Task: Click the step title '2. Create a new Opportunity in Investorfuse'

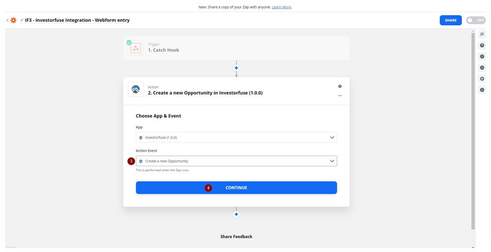Action: pyautogui.click(x=205, y=93)
